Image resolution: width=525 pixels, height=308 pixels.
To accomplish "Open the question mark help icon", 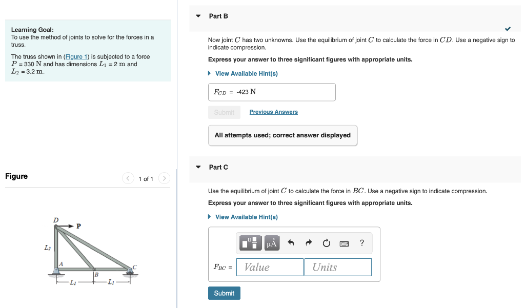I will click(362, 243).
